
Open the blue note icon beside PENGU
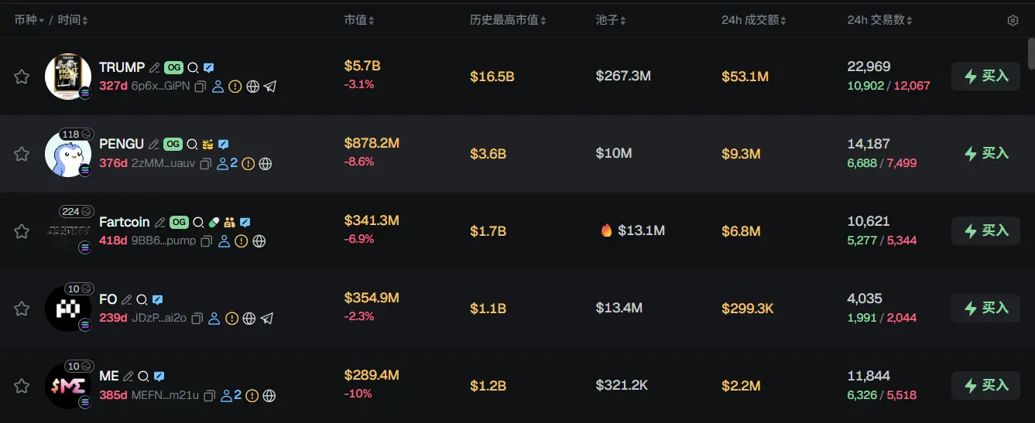[223, 145]
